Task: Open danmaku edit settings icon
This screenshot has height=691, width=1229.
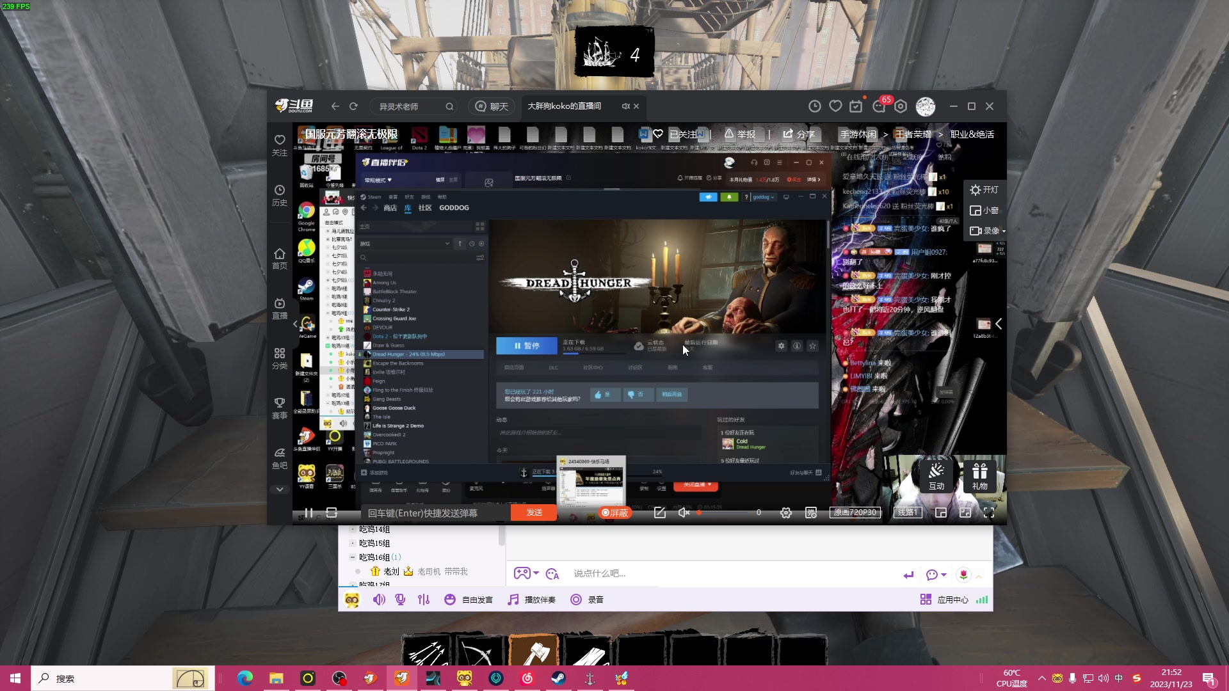Action: [660, 512]
